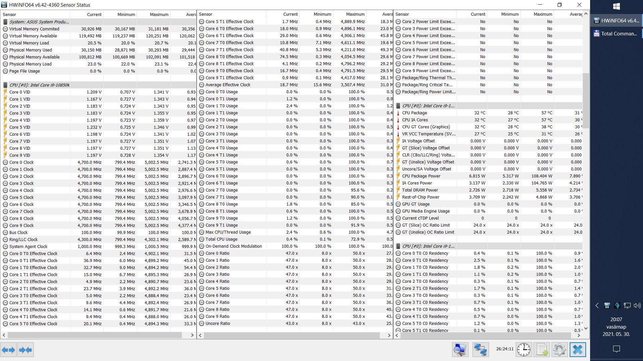Image resolution: width=643 pixels, height=361 pixels.
Task: Select the Rest-of-Chip Power row
Action: click(x=489, y=197)
